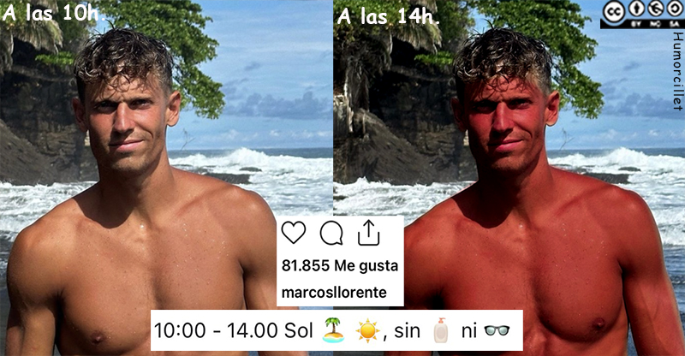Select the 'A las 14h.' label
The image size is (685, 356).
click(x=389, y=16)
